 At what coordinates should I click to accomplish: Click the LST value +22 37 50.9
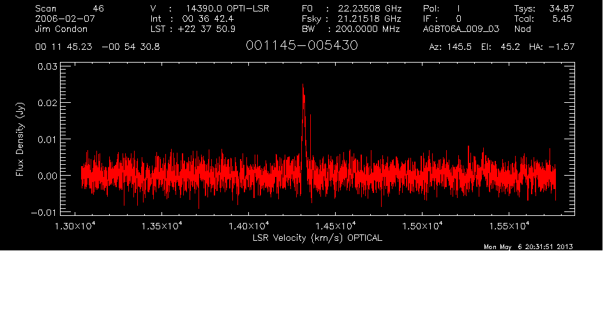(206, 29)
